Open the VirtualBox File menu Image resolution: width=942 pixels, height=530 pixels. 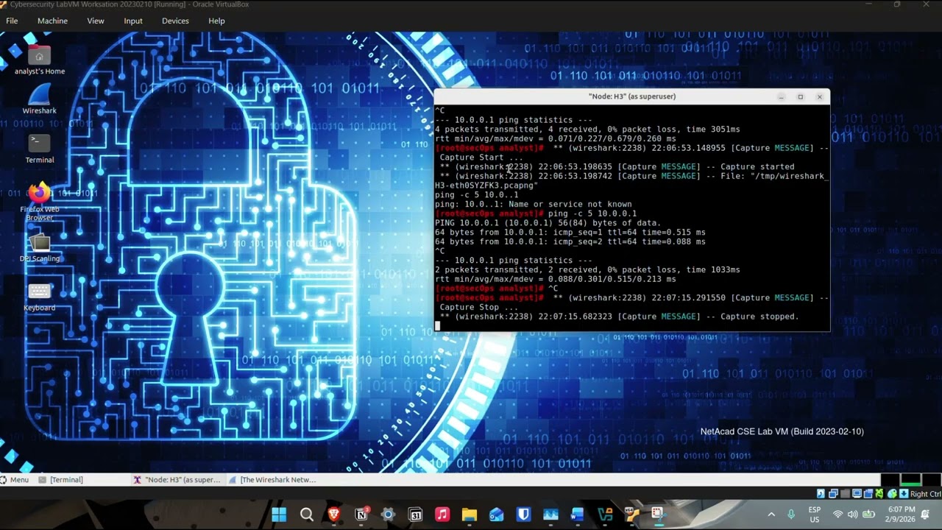point(12,21)
